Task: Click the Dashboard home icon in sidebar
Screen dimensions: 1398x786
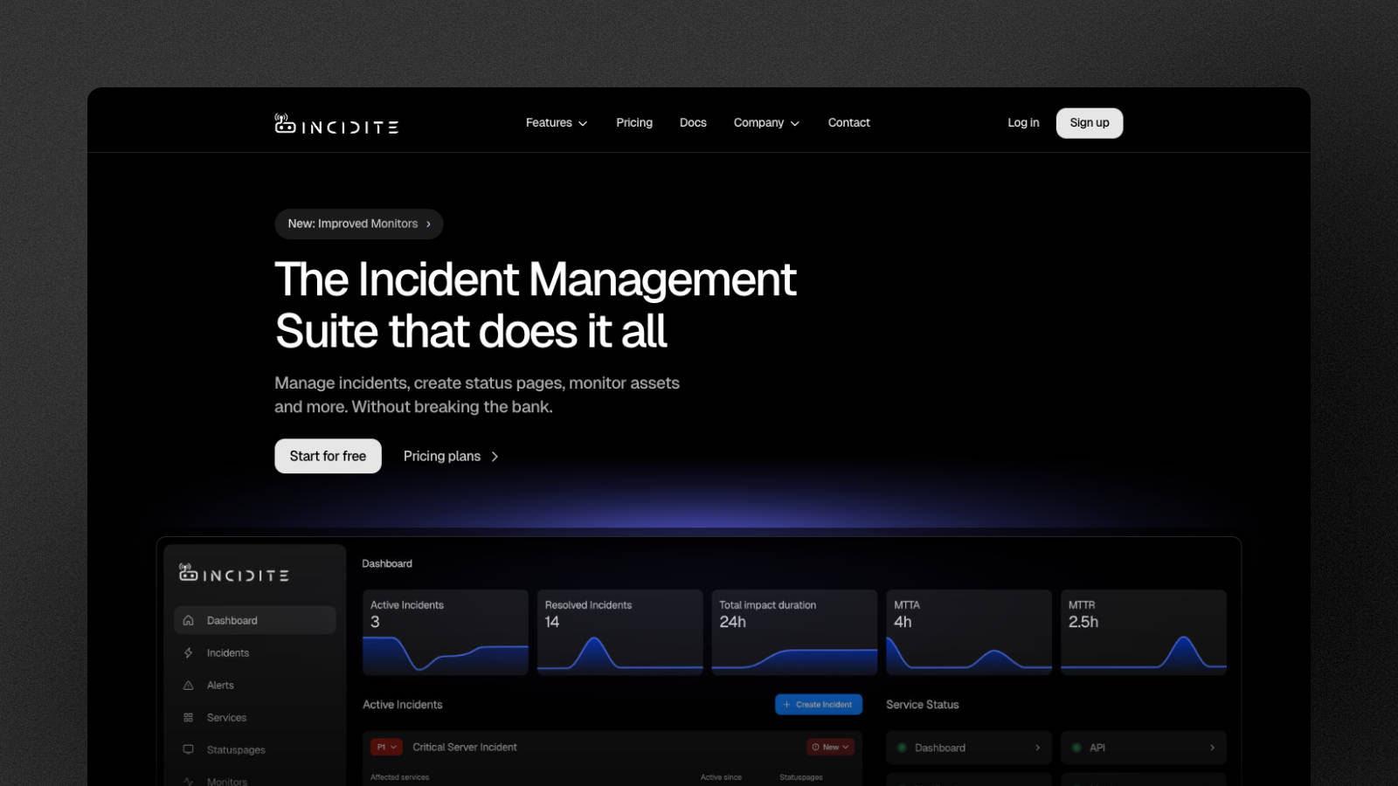Action: point(188,620)
